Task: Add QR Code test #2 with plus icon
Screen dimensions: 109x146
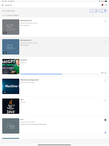Action: click(105, 21)
